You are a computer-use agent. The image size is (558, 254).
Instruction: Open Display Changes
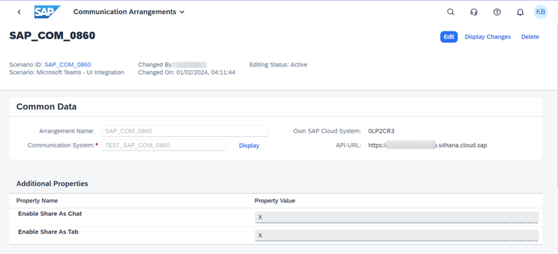tap(488, 37)
